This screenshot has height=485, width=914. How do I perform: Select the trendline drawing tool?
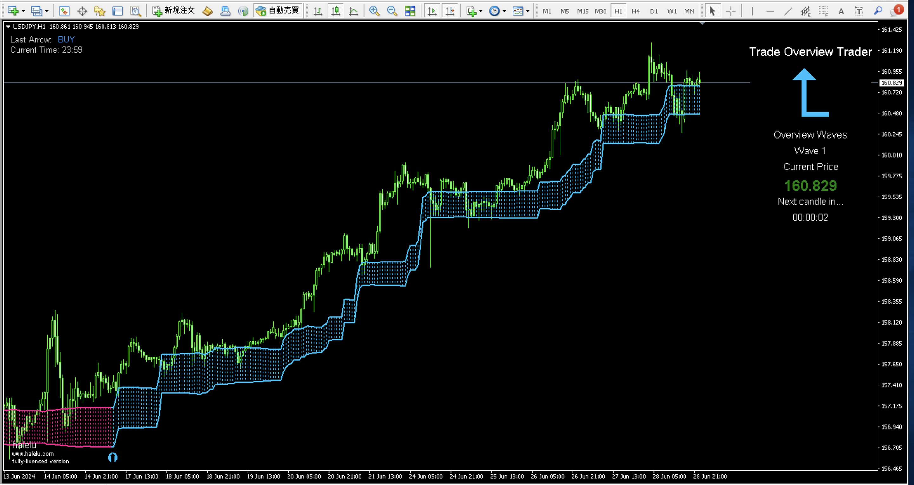pyautogui.click(x=788, y=11)
